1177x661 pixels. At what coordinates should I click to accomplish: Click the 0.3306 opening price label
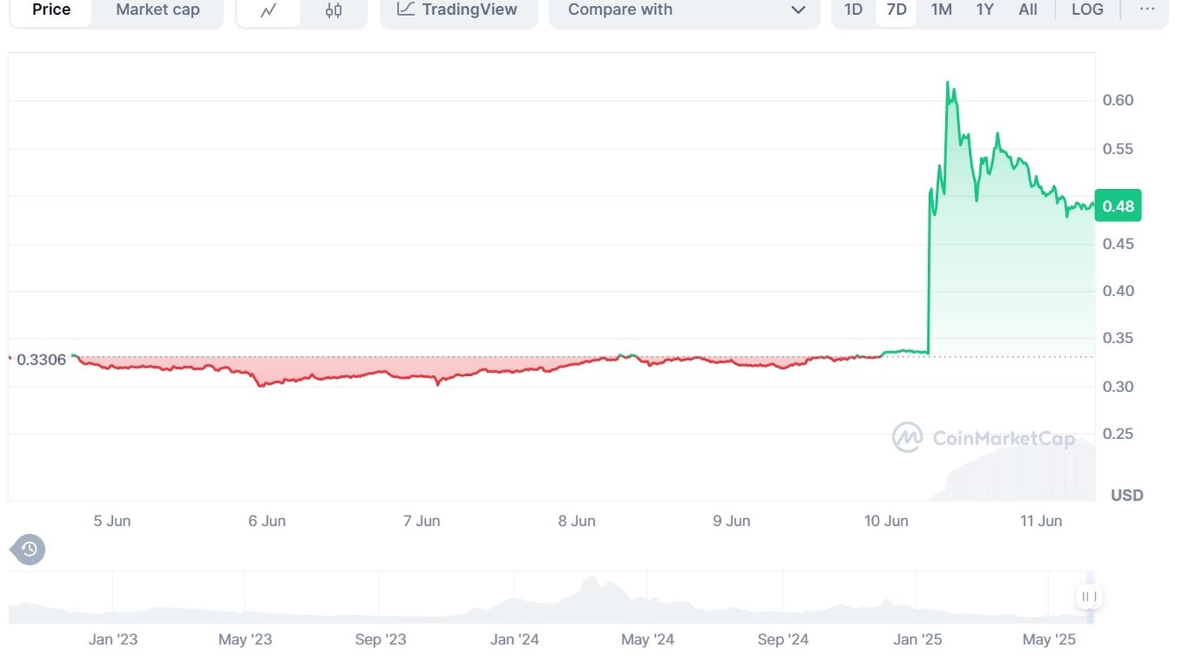[41, 360]
